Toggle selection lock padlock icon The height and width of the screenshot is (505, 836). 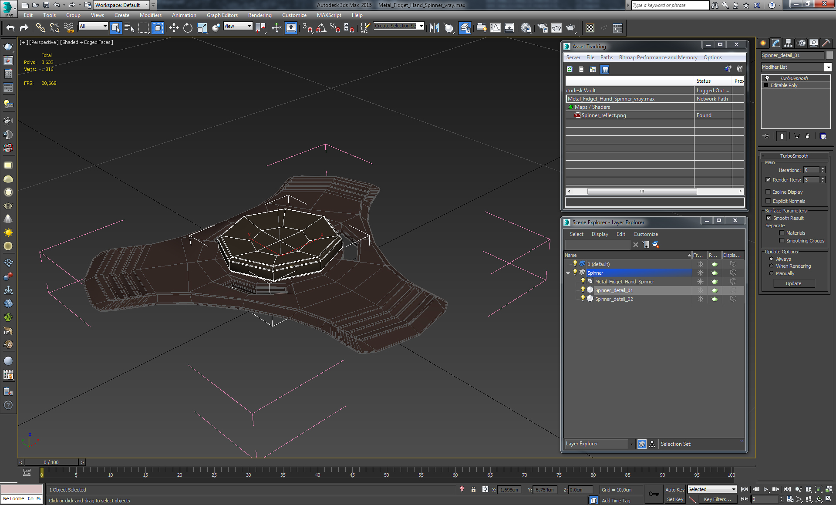473,489
